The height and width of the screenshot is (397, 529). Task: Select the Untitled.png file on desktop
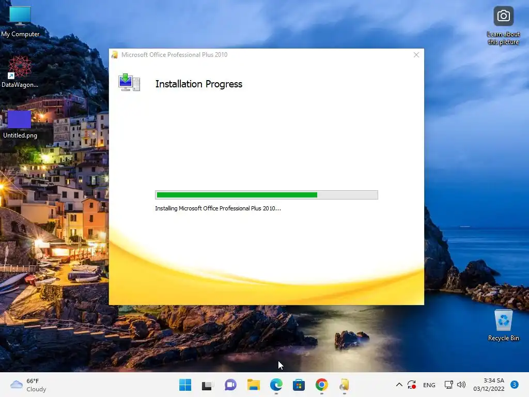[x=20, y=124]
